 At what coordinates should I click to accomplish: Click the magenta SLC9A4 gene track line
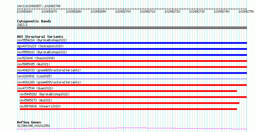[x=132, y=129]
